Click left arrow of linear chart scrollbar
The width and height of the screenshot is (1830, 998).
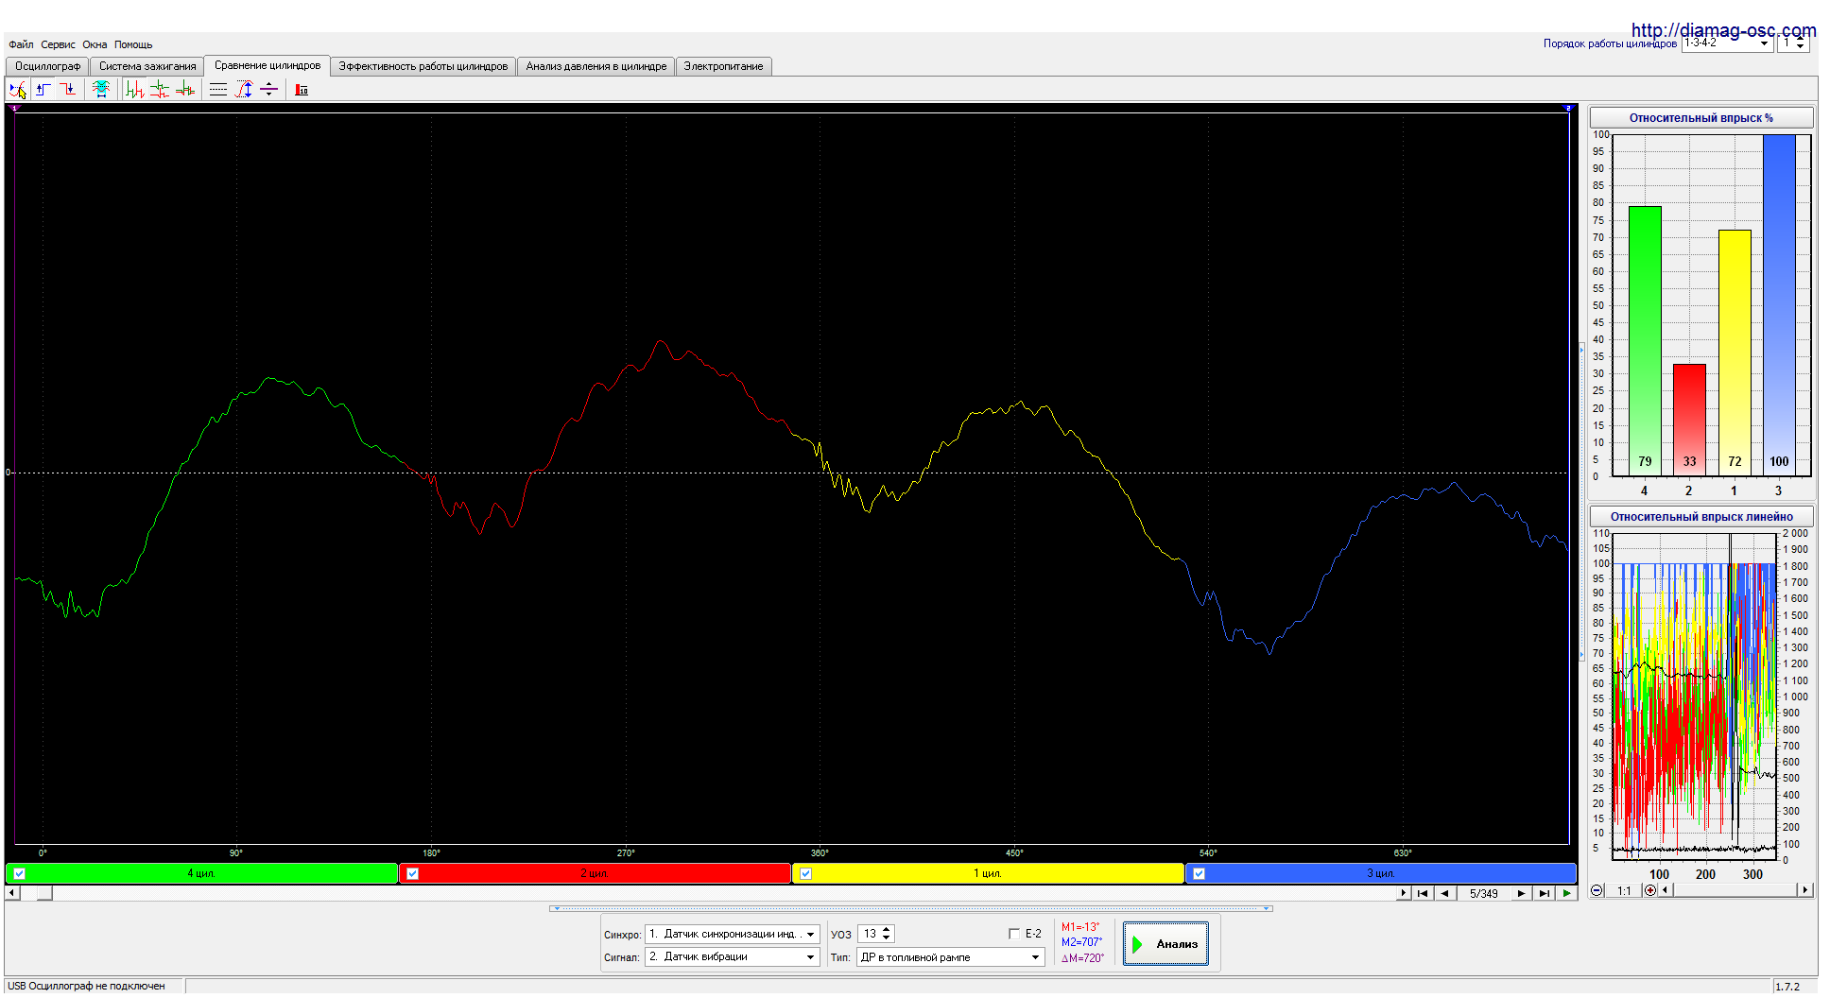(x=1665, y=890)
